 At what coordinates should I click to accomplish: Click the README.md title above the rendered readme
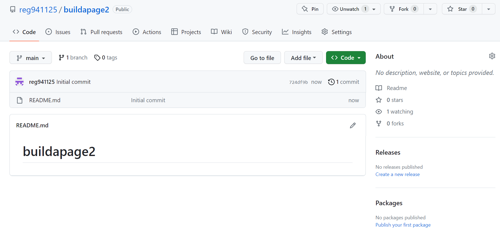(x=32, y=125)
